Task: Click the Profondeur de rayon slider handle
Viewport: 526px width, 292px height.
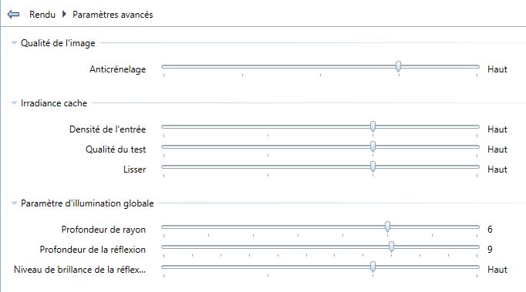Action: point(387,227)
